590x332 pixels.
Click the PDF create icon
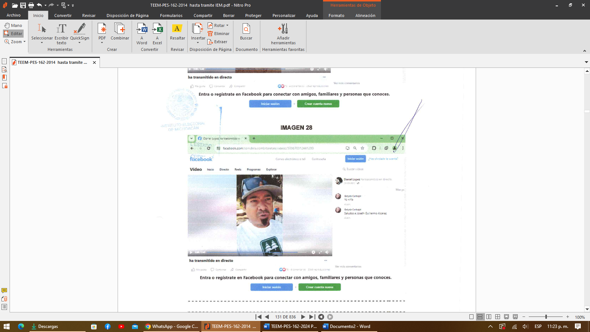tap(102, 28)
